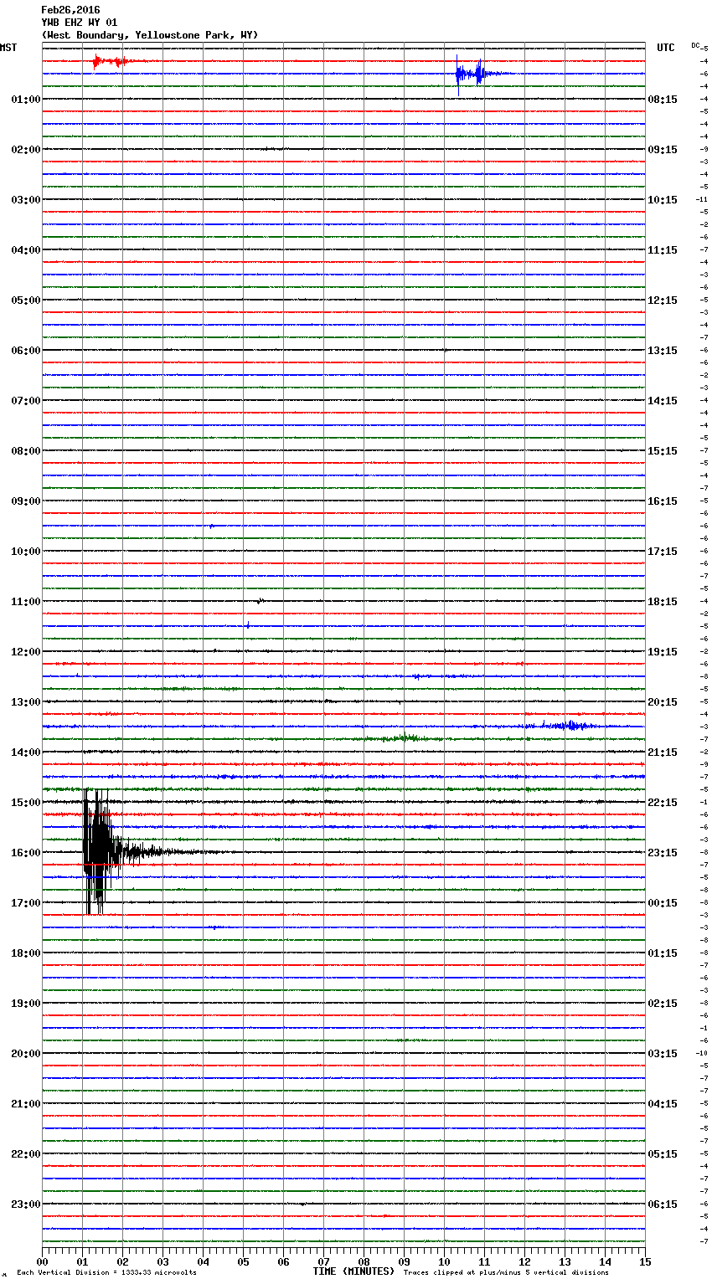Click the 05 minute axis tick label

[x=243, y=1261]
